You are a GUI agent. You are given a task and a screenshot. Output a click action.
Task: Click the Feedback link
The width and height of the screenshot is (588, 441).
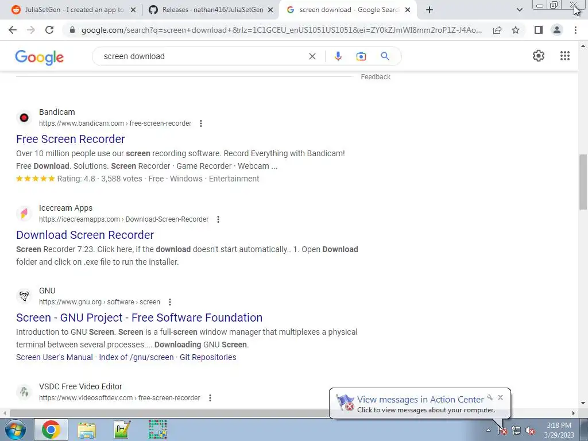tap(376, 77)
